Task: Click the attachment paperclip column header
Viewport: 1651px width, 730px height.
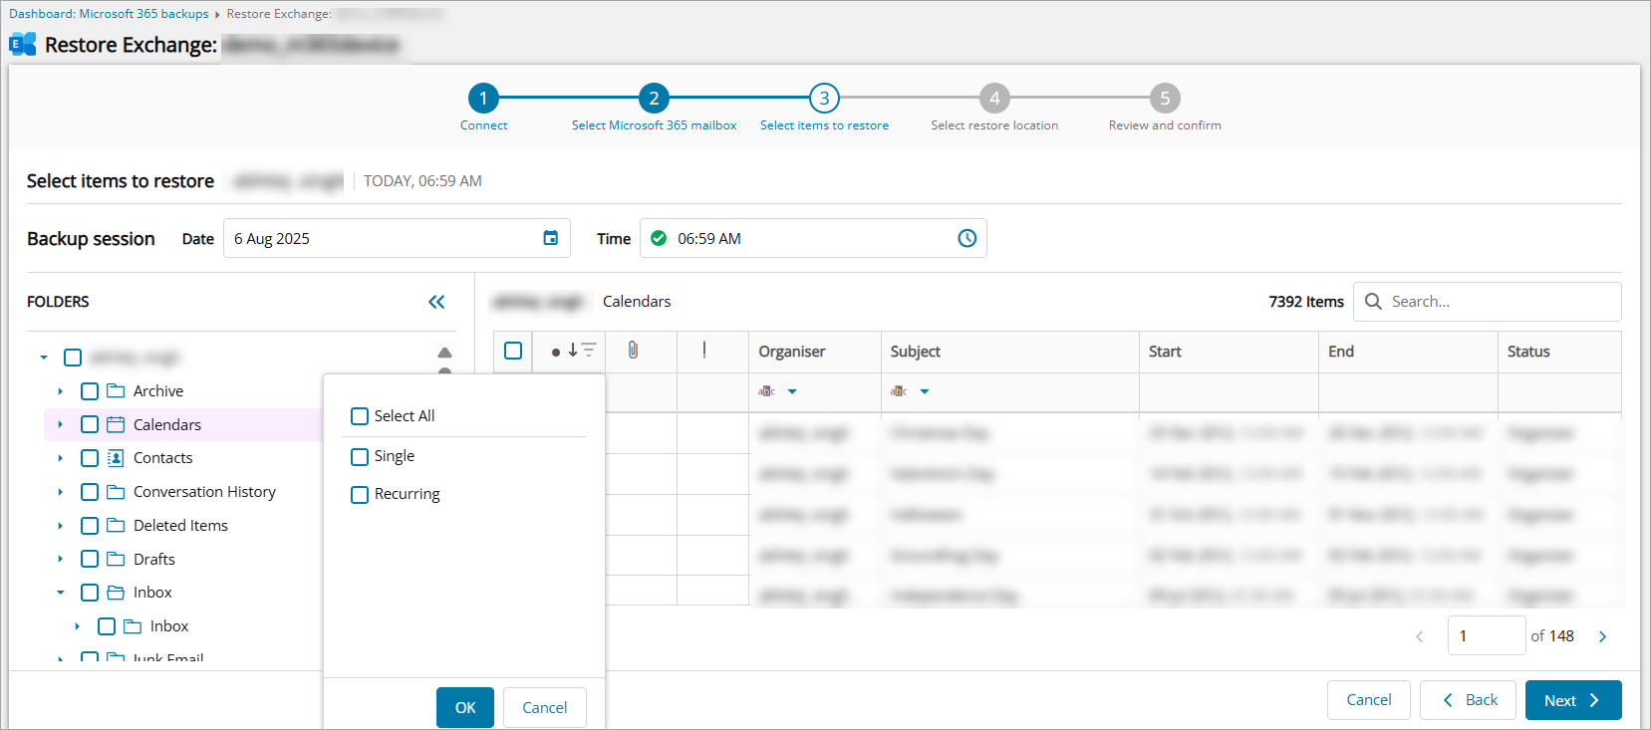Action: pyautogui.click(x=633, y=351)
